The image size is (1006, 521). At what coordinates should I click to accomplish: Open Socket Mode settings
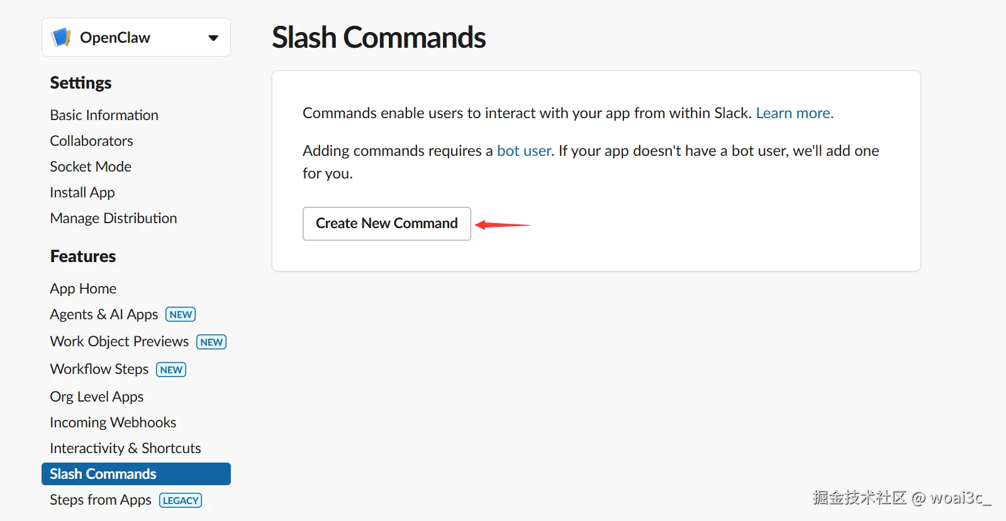click(91, 167)
